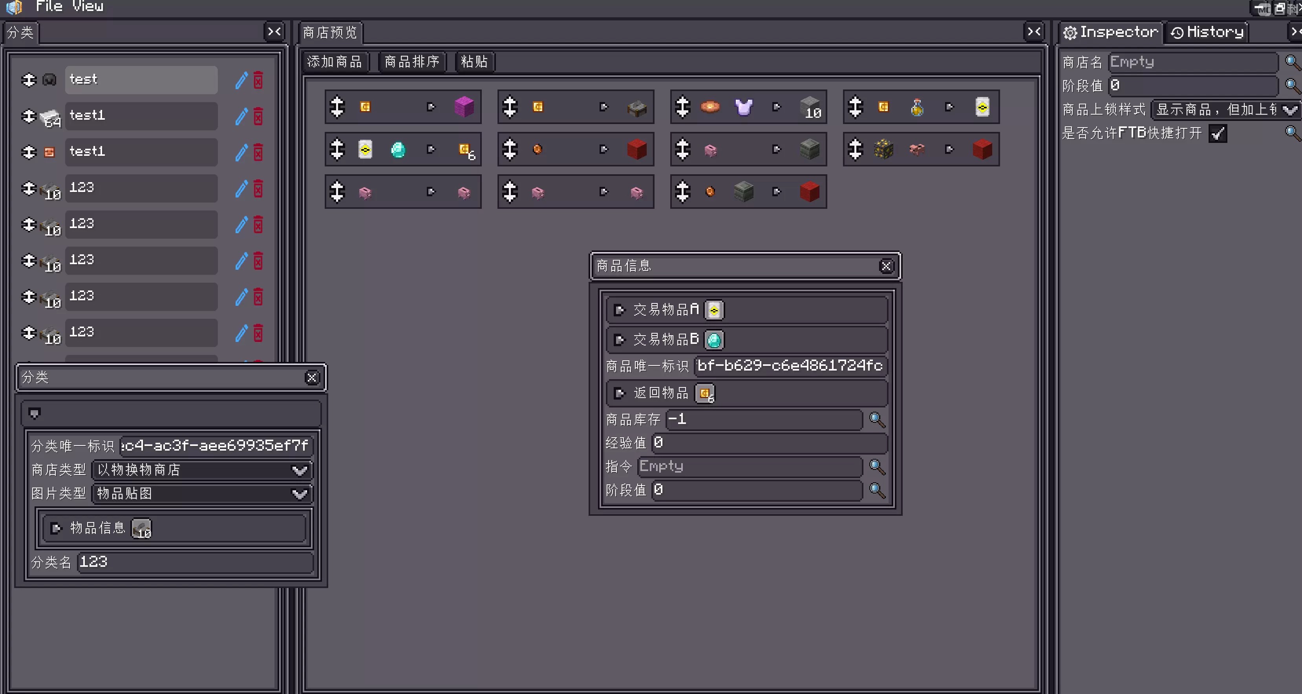Screen dimensions: 1302x694
Task: Select the magenta block trade result item
Action: (463, 107)
